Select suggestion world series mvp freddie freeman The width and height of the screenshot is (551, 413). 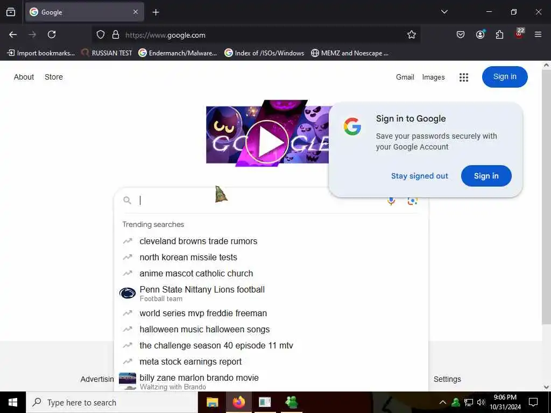click(x=271, y=314)
